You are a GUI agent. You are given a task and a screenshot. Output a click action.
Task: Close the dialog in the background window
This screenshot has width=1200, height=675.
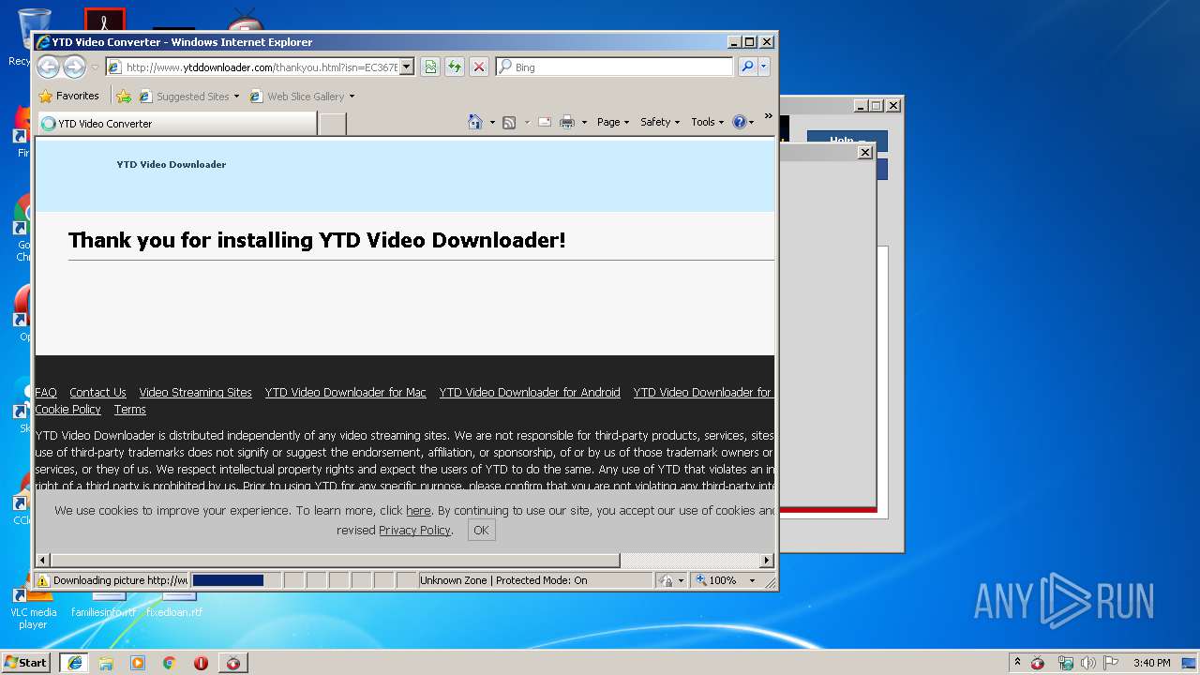(x=865, y=152)
